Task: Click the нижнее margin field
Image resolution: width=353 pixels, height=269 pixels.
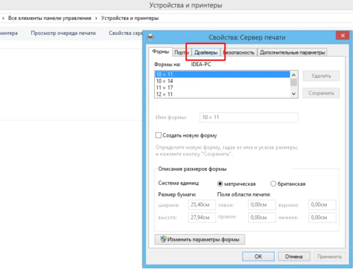Action: [x=322, y=217]
